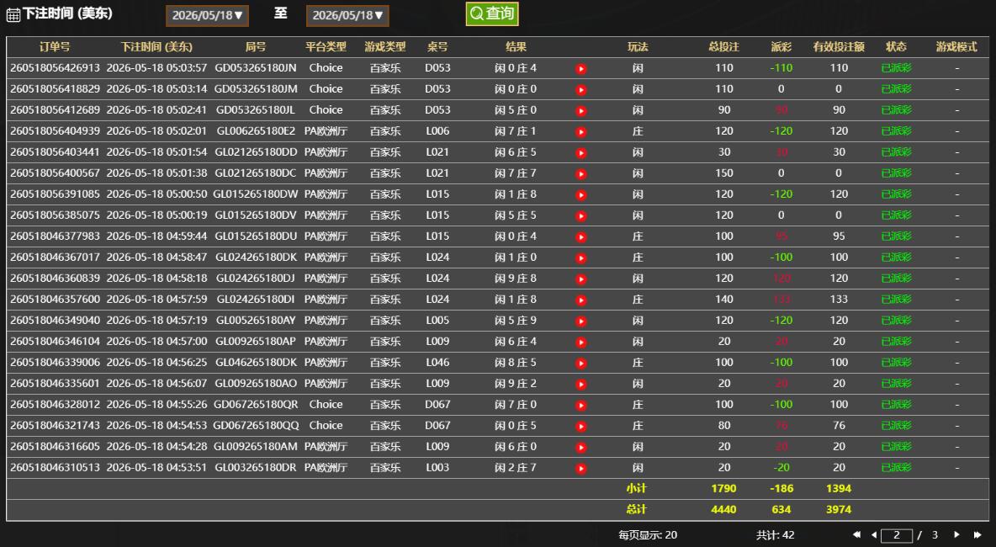This screenshot has width=996, height=547.
Task: Click the 派彩 column header
Action: coord(781,46)
